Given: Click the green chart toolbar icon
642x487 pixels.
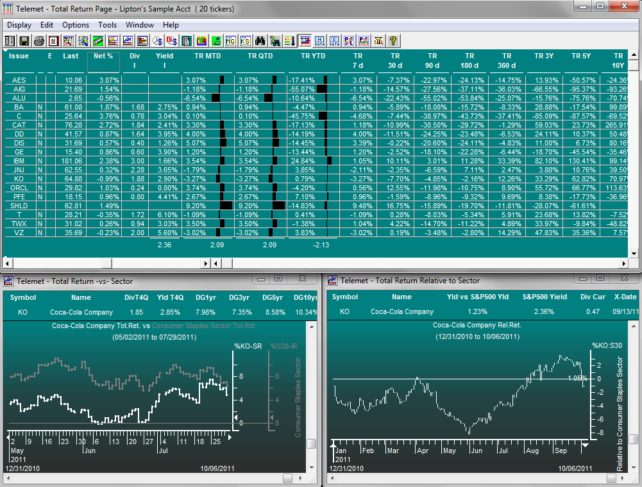Looking at the screenshot, I should 217,40.
